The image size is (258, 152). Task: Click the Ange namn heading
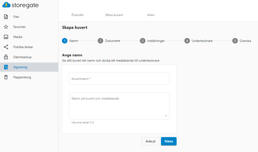(x=72, y=55)
